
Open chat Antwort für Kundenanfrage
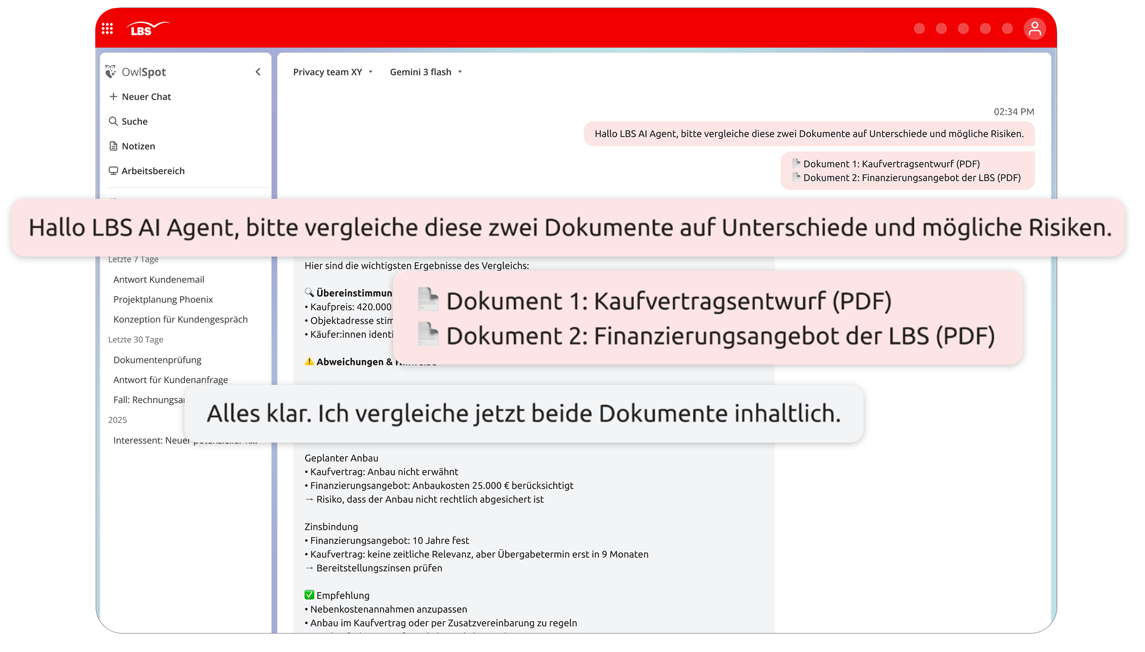click(x=171, y=380)
